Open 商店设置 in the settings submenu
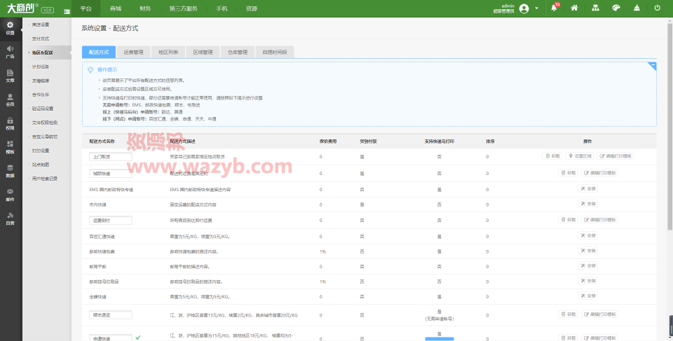Viewport: 673px width, 341px height. (41, 25)
